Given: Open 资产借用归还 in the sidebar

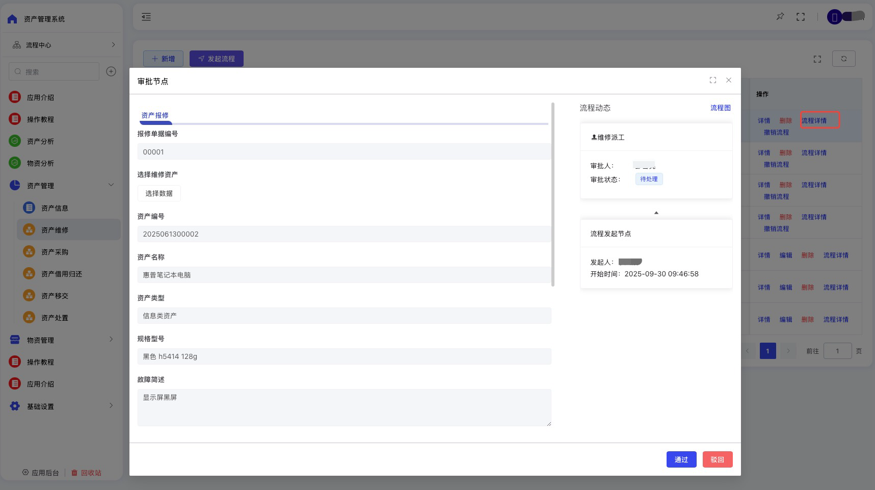Looking at the screenshot, I should (61, 274).
